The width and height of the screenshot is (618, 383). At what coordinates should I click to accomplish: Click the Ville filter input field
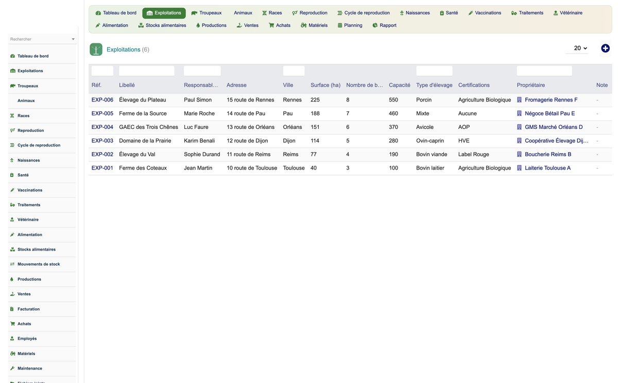pos(294,71)
